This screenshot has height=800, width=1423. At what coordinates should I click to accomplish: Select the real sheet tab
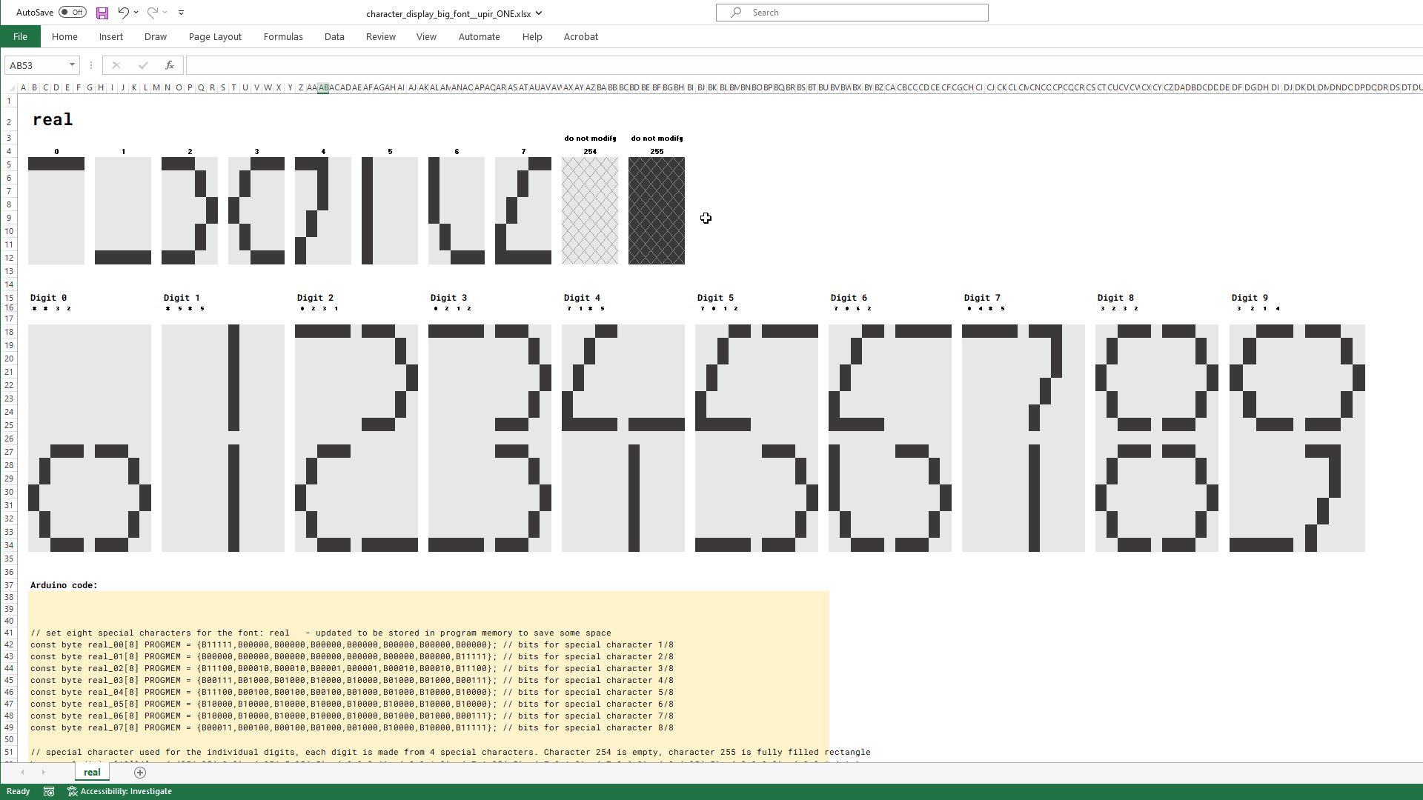click(92, 772)
